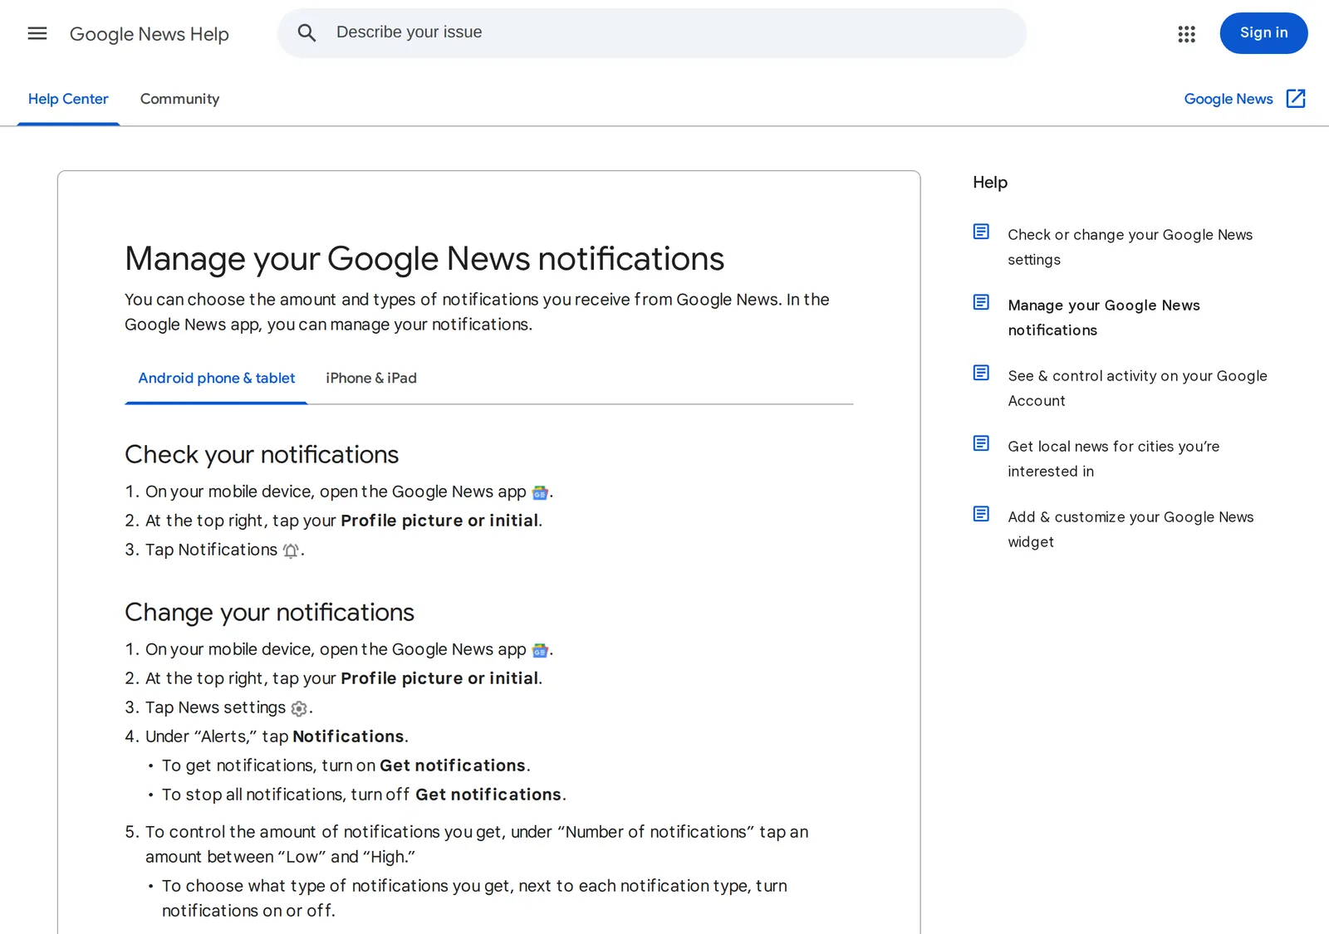
Task: Click article icon beside 'Manage your Google News' sidebar item
Action: (x=981, y=302)
